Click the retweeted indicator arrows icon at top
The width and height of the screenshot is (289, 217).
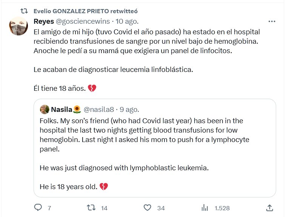(24, 11)
